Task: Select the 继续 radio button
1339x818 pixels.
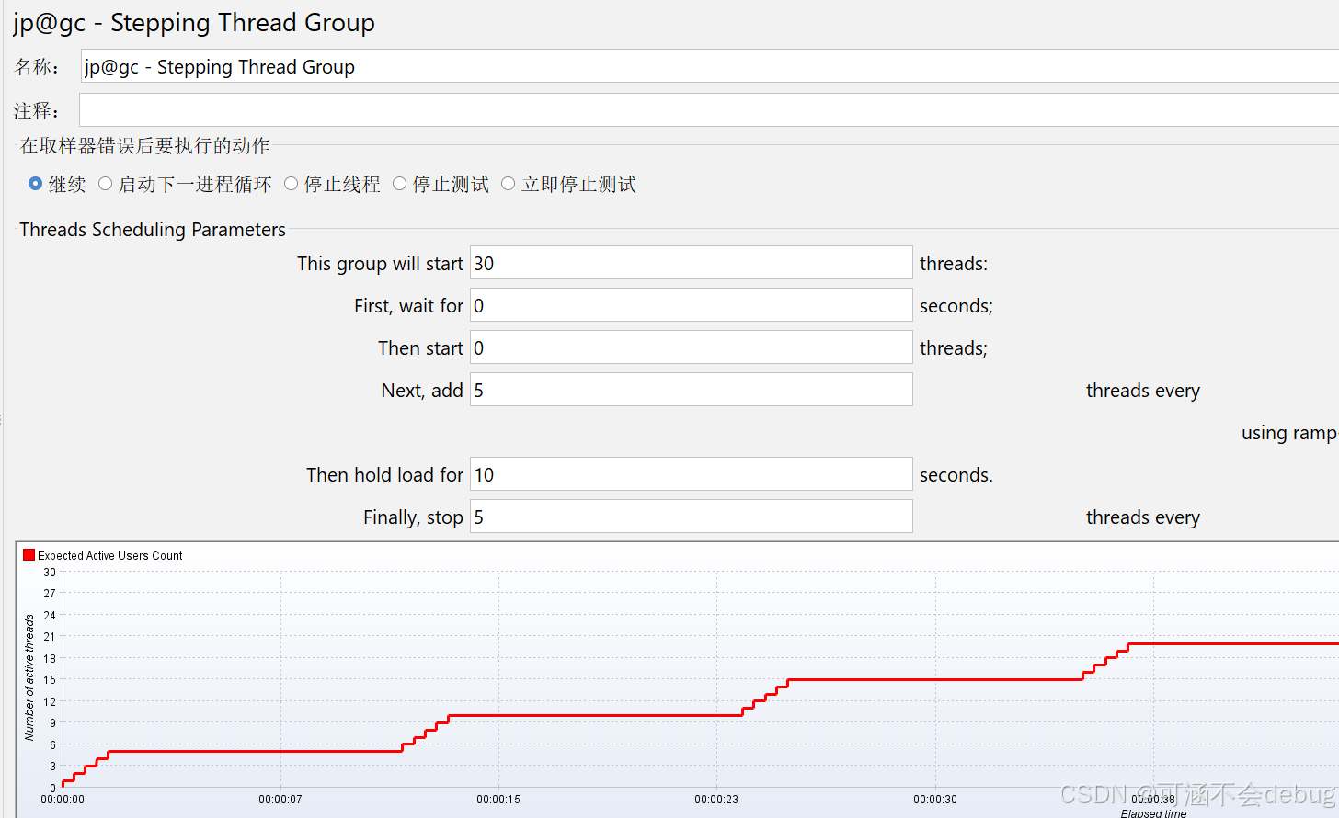Action: 35,184
